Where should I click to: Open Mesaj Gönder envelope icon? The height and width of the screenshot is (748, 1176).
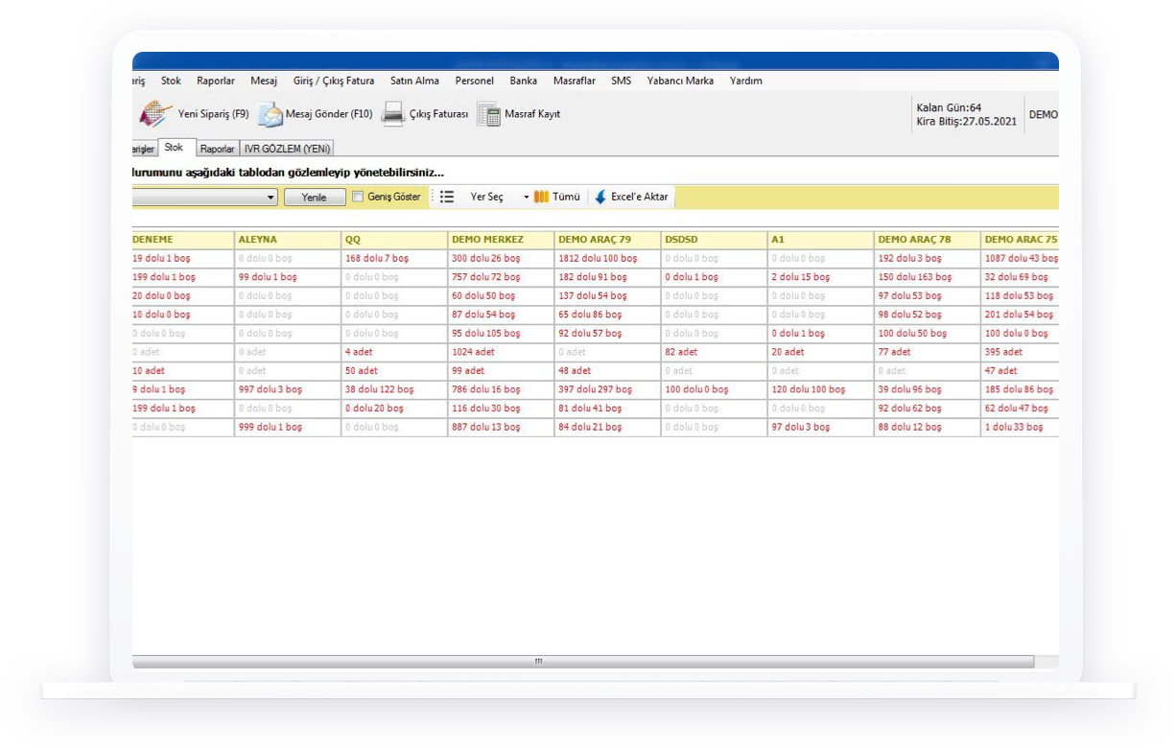pos(270,115)
